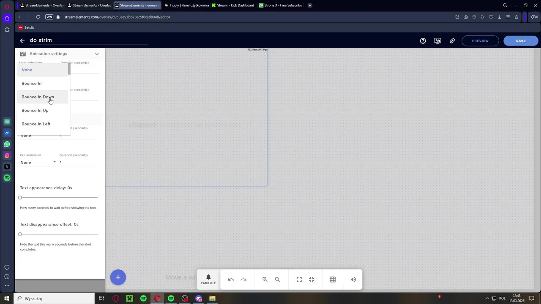Open the Opera AI panel button
This screenshot has height=304, width=541.
[534, 17]
